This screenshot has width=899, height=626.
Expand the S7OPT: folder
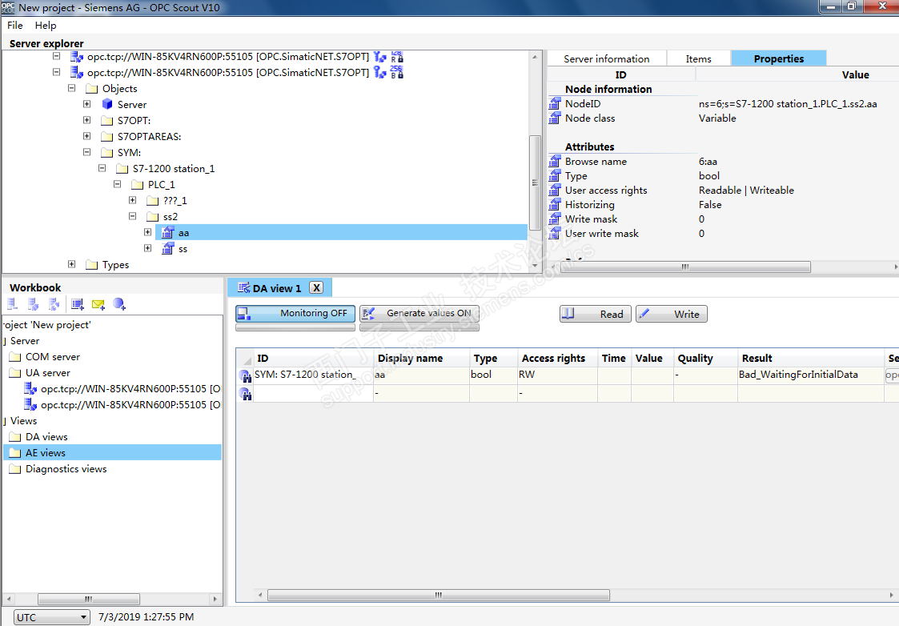tap(86, 120)
